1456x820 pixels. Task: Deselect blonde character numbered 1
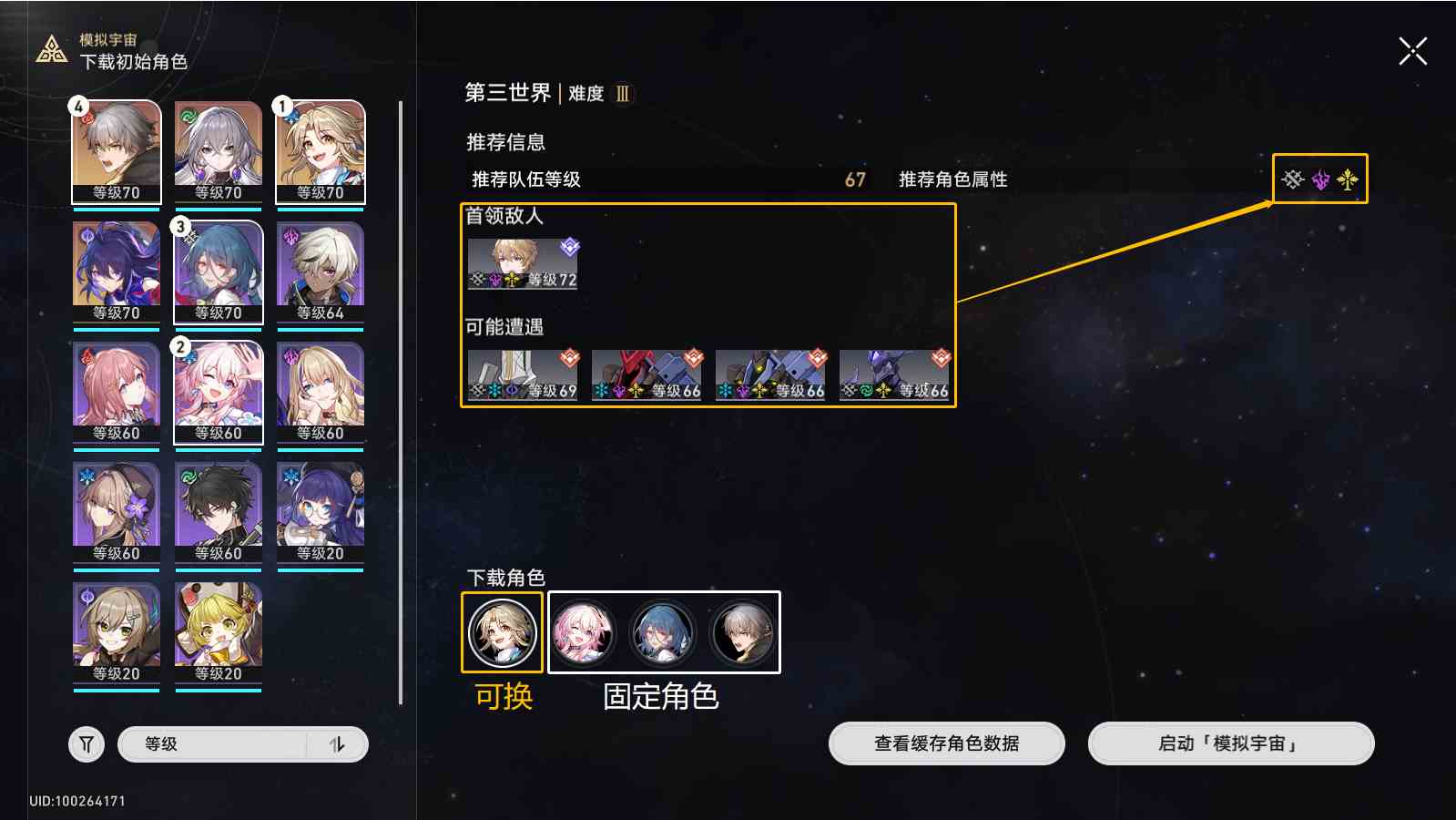coord(321,152)
